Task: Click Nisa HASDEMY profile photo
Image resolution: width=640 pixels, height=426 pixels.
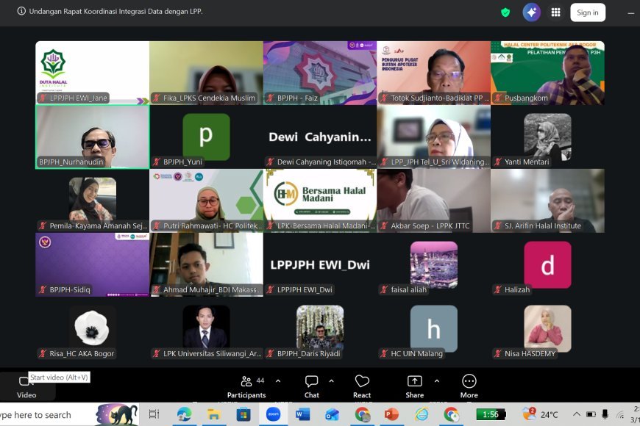Action: (x=547, y=328)
